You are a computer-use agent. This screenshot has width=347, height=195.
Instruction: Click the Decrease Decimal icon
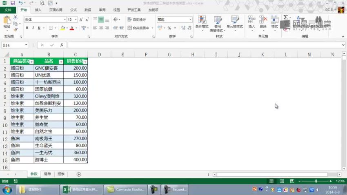click(x=189, y=28)
